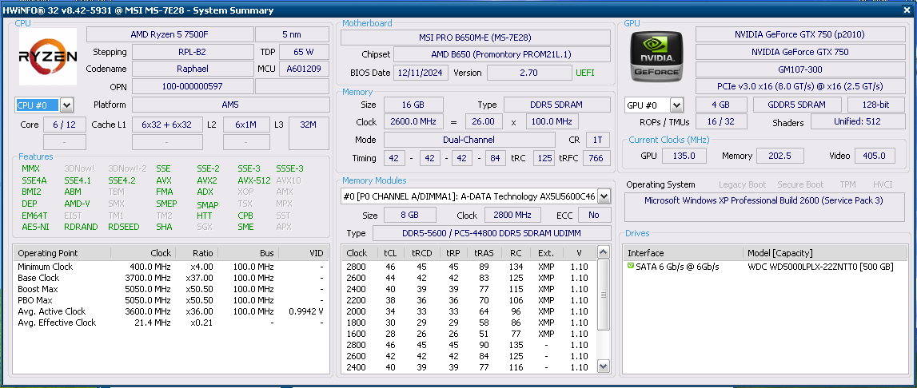Click the Boost Max operating point row

point(171,289)
